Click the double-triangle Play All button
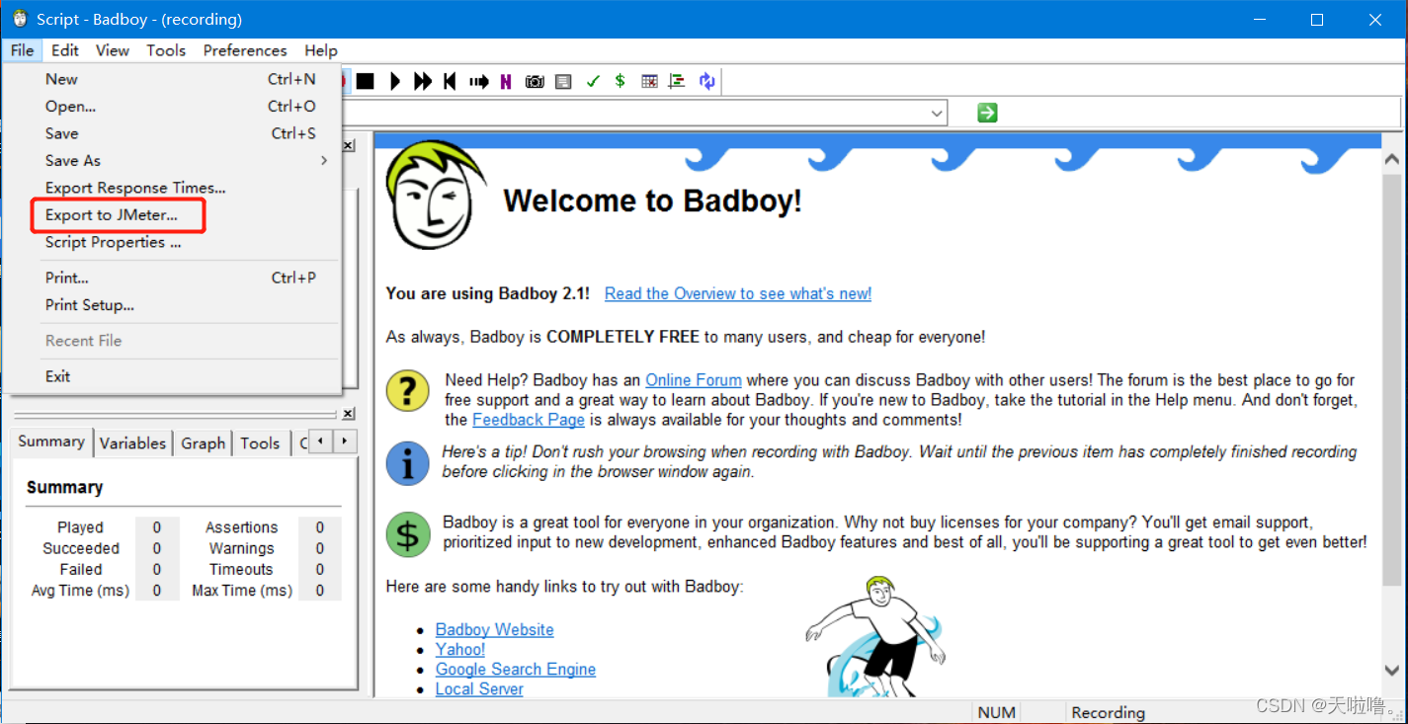 pyautogui.click(x=423, y=81)
